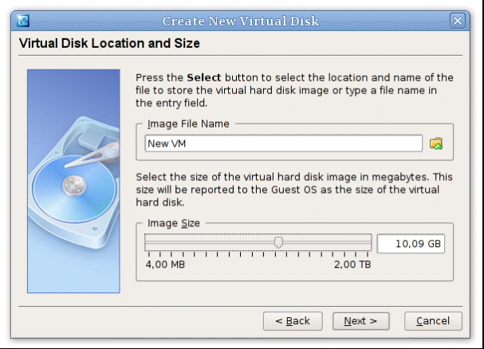Click the Image File Name group label
The width and height of the screenshot is (484, 349).
188,124
